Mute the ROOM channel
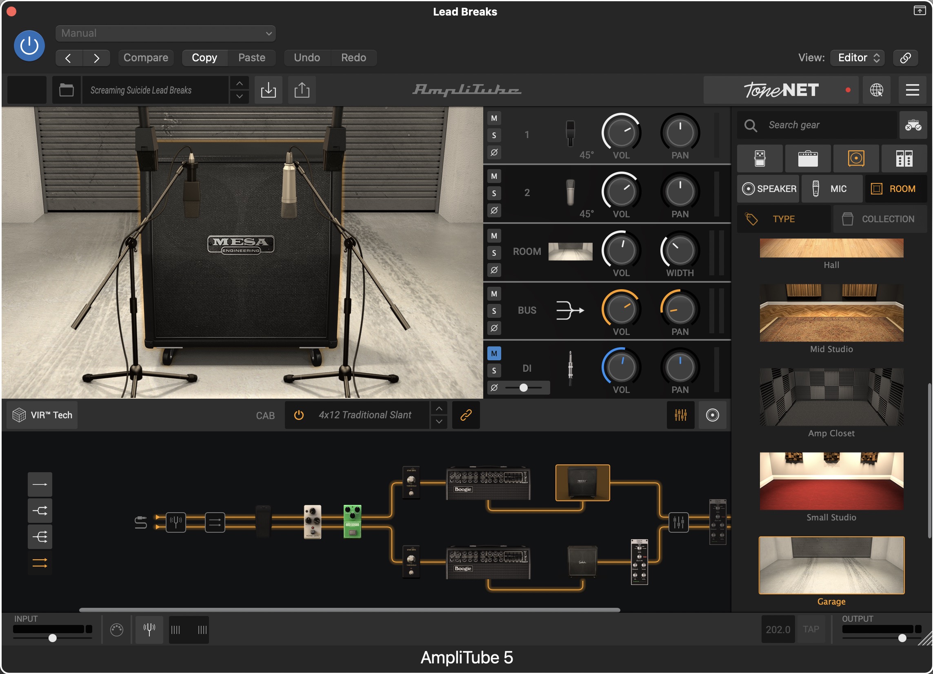933x674 pixels. tap(494, 236)
